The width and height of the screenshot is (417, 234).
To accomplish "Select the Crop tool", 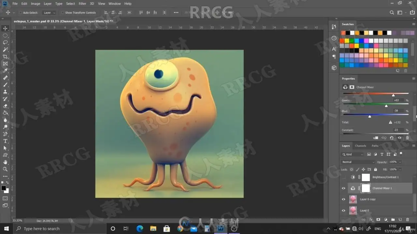I will pos(5,57).
